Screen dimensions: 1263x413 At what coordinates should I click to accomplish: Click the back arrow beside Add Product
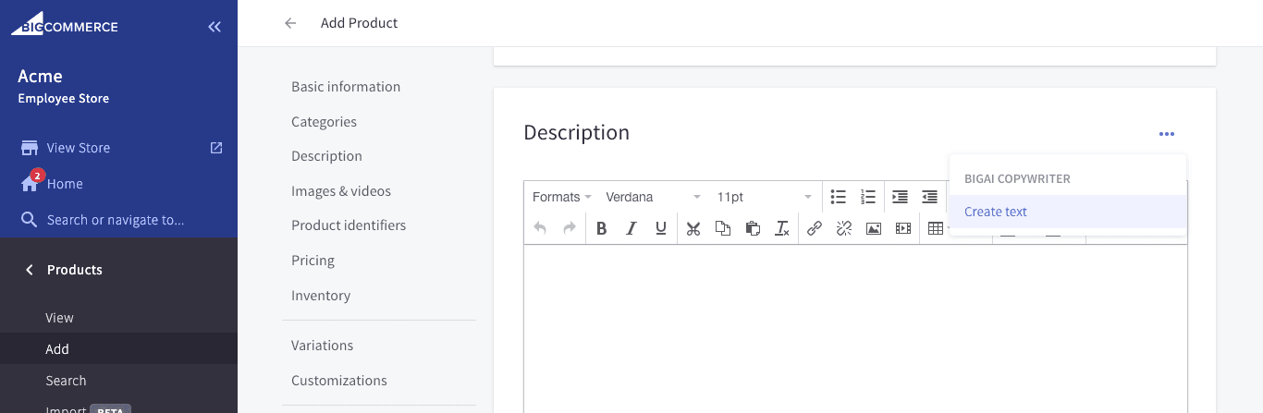tap(290, 23)
